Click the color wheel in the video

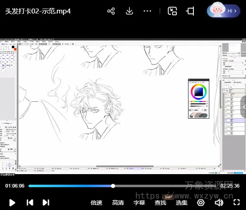(x=199, y=91)
